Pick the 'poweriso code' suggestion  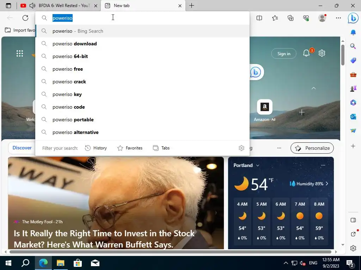point(142,107)
